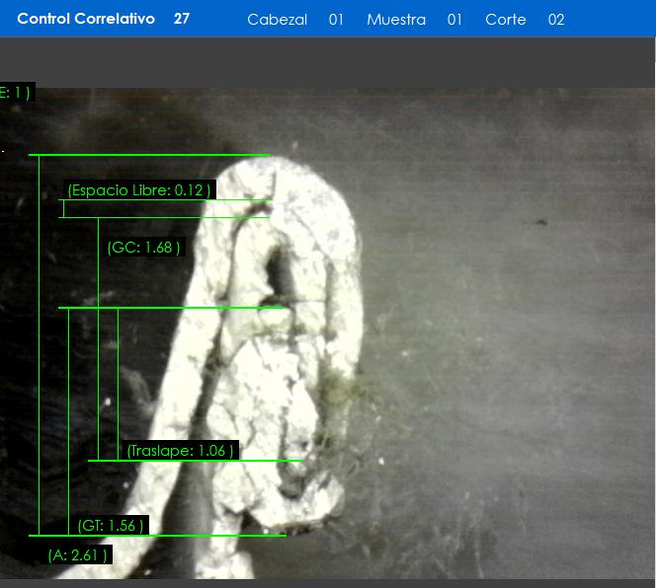Select the A 2.61 measurement label

tap(78, 555)
